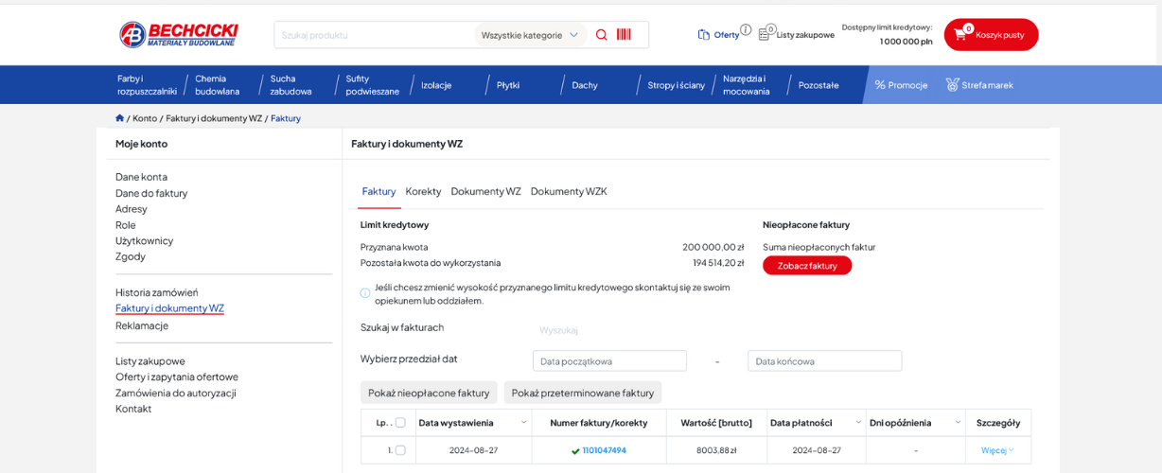Click the shopping cart icon
The image size is (1162, 473).
point(960,34)
